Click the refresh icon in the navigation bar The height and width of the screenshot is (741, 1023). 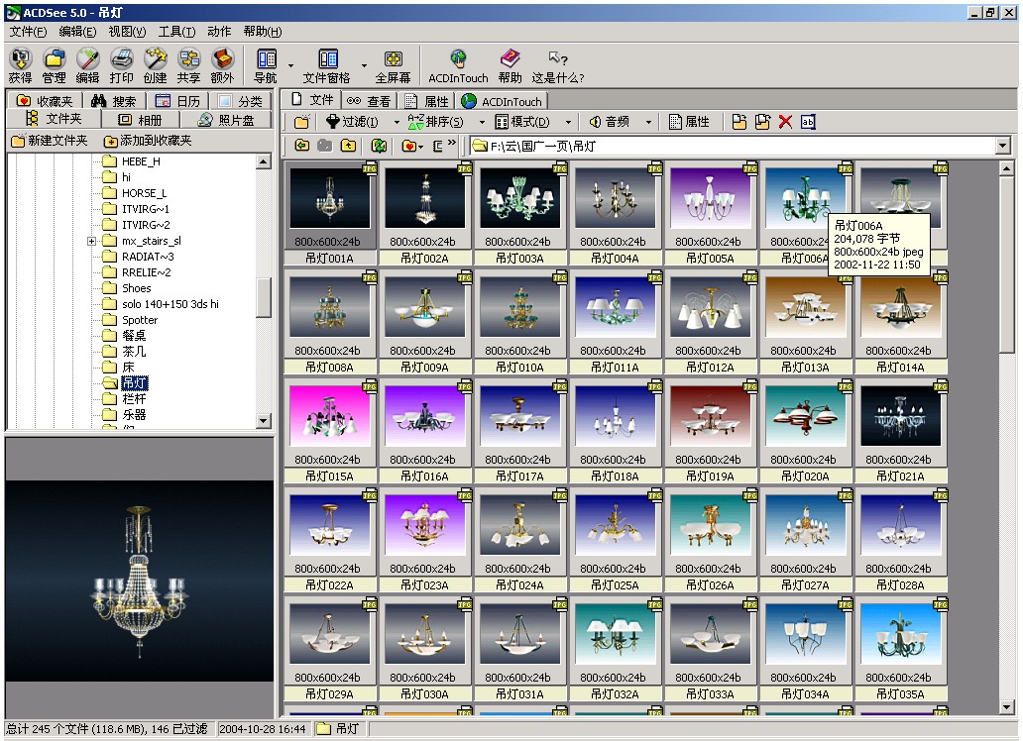coord(378,147)
